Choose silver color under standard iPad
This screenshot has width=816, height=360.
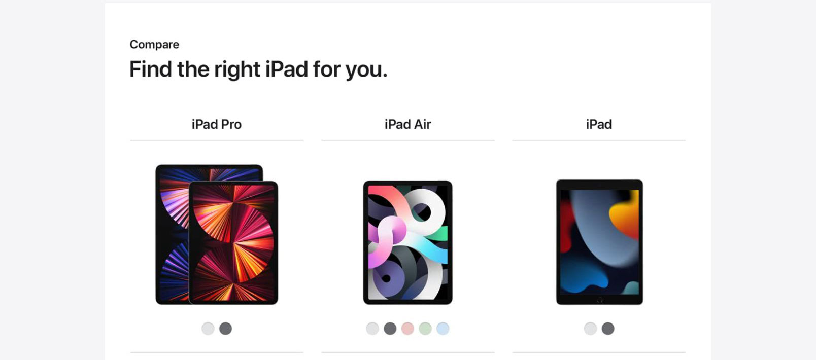tap(590, 329)
